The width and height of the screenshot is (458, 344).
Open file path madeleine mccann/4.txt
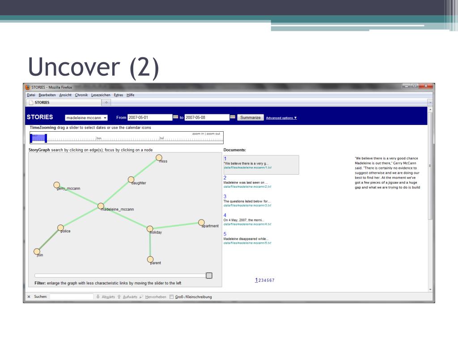(x=247, y=224)
